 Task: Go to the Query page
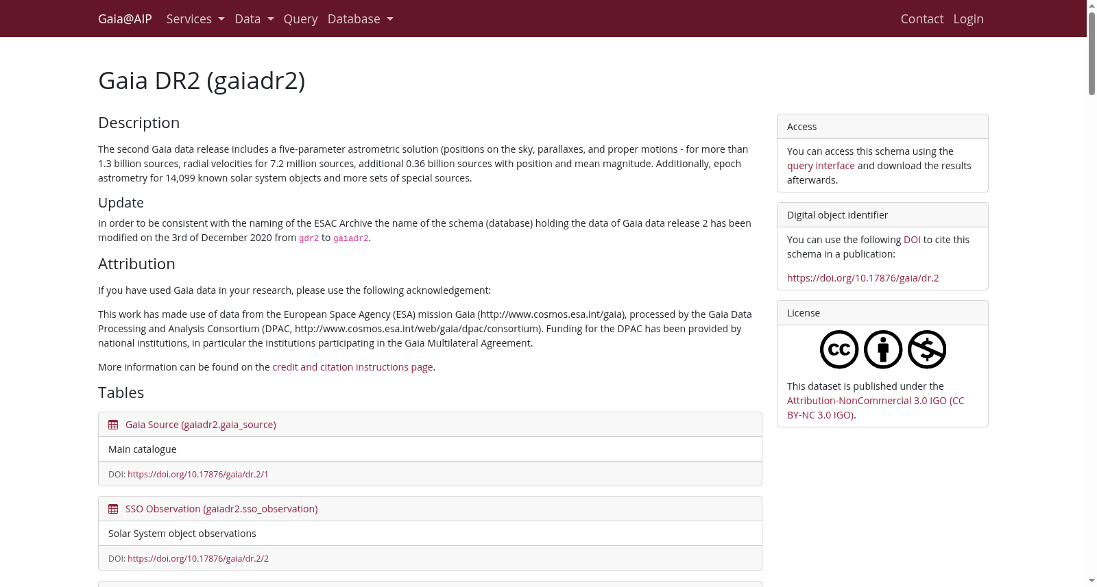coord(300,18)
